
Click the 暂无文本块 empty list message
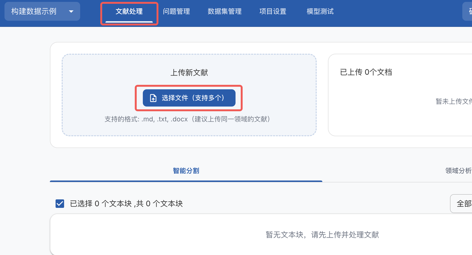coord(322,235)
